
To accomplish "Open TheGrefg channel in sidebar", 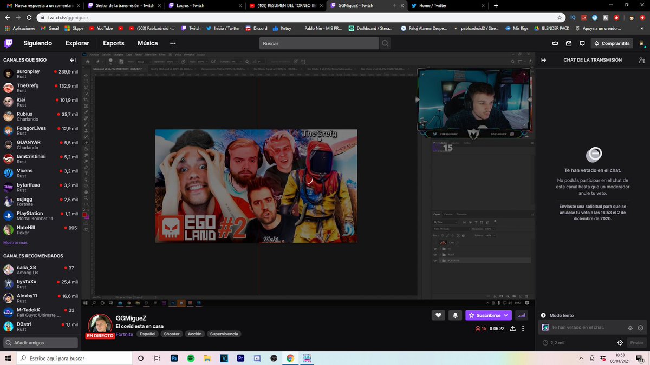I will [41, 88].
